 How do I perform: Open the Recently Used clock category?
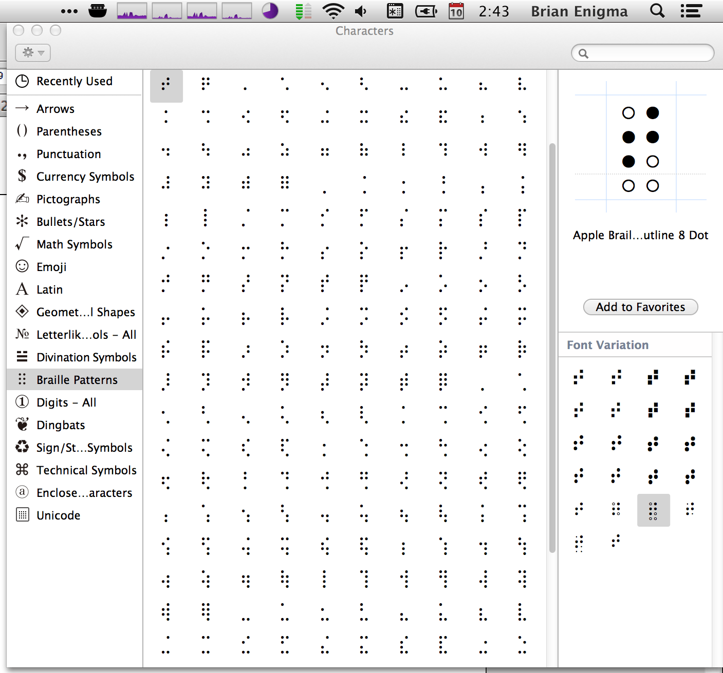(x=75, y=81)
